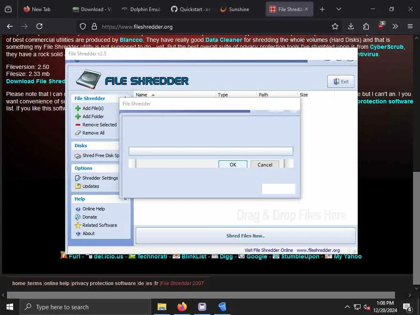The height and width of the screenshot is (315, 420).
Task: Click the CyberScrub link
Action: click(386, 47)
